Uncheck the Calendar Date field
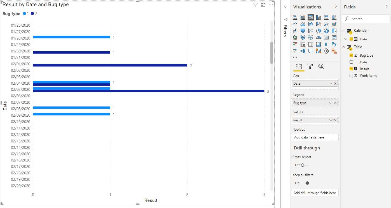This screenshot has height=208, width=391. [351, 39]
